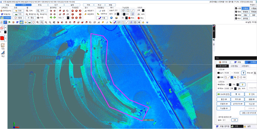Click the virtual section line icon
Screen dimensions: 257x129
click(132, 10)
